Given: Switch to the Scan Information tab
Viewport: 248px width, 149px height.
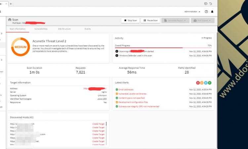Looking at the screenshot, I should (18, 29).
